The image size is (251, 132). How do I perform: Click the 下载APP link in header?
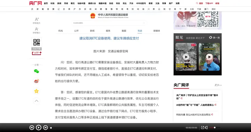coord(209,3)
